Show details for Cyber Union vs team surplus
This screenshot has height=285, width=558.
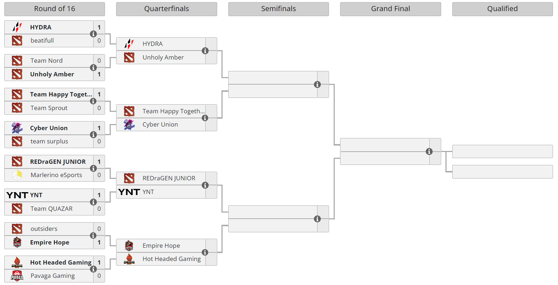tap(93, 135)
